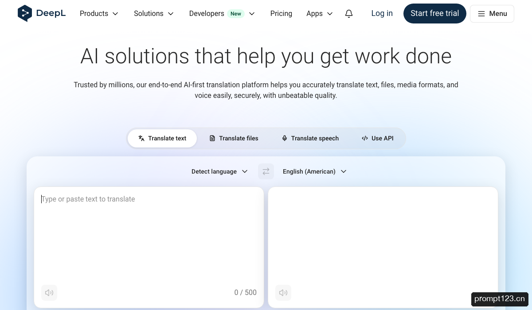Swap source and target languages
Screen dimensions: 532x310
266,171
